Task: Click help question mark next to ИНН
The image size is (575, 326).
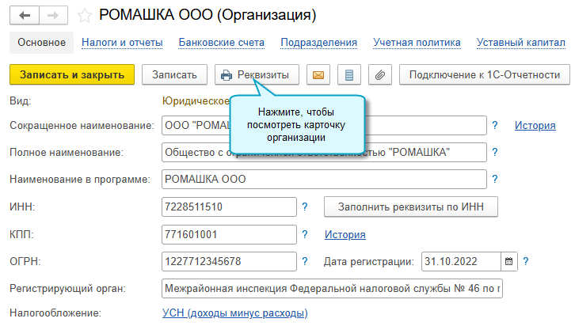Action: click(305, 207)
